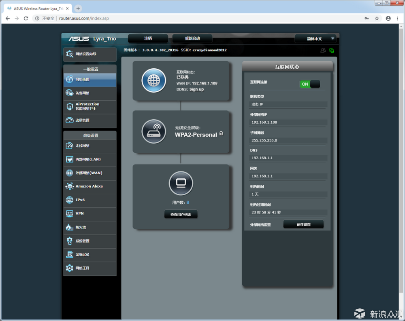Screen dimensions: 405x321
Task: Open the AiProtection shield icon
Action: [x=69, y=106]
